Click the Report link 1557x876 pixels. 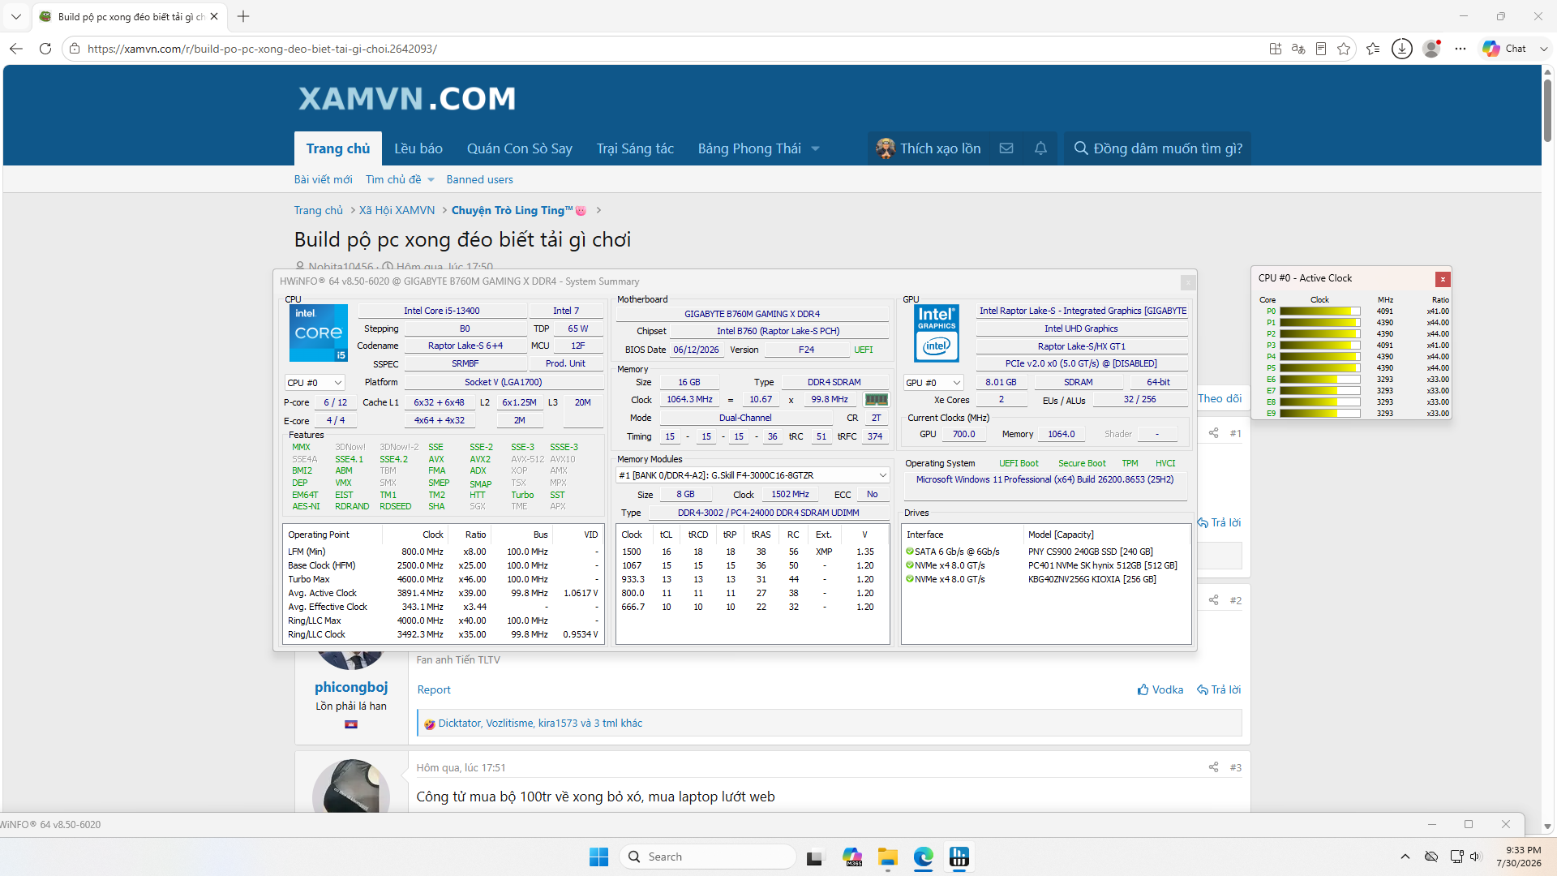434,689
